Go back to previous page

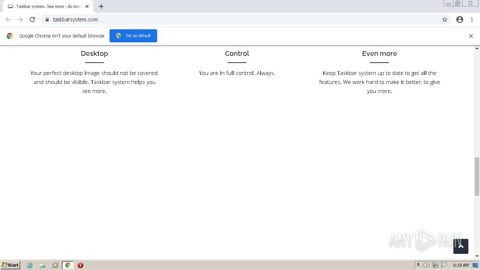pos(8,19)
